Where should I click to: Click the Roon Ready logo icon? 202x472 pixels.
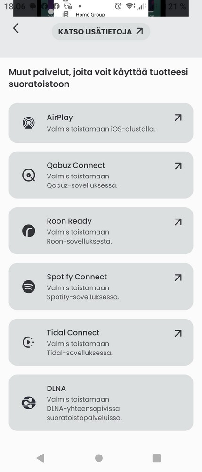coord(29,231)
